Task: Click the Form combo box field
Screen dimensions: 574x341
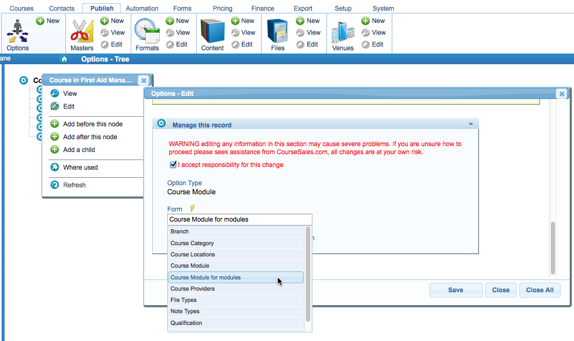Action: pos(240,219)
